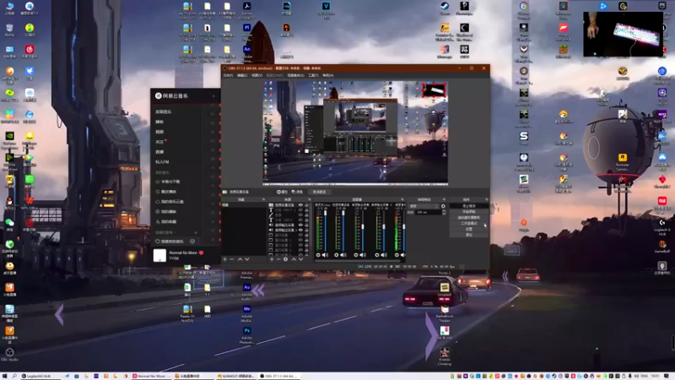Toggle eye icon of the first text source
Screen dimensions: 675x380
(x=300, y=209)
